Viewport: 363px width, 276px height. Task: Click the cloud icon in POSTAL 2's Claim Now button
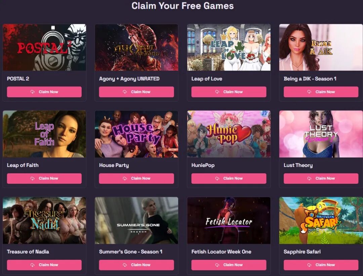[32, 92]
